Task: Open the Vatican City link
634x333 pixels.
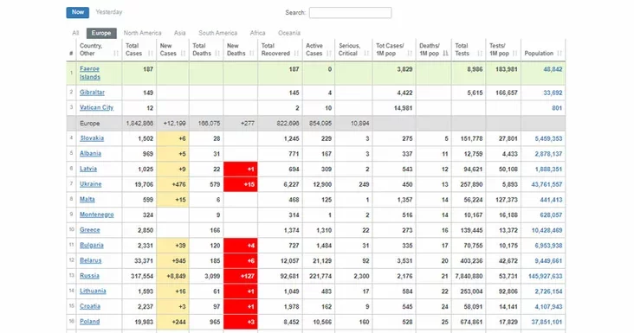Action: 97,108
